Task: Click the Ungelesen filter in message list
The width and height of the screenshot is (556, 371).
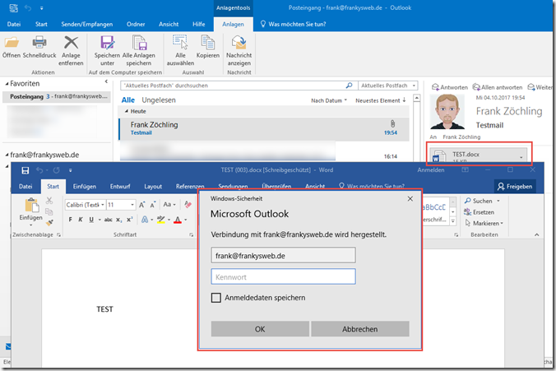Action: 159,100
